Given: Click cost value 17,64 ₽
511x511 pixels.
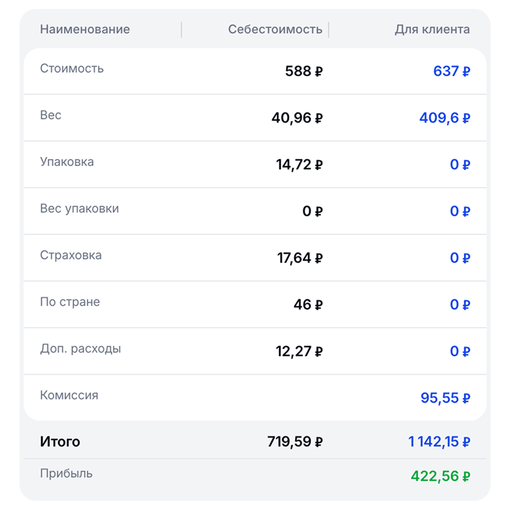Looking at the screenshot, I should coord(300,258).
